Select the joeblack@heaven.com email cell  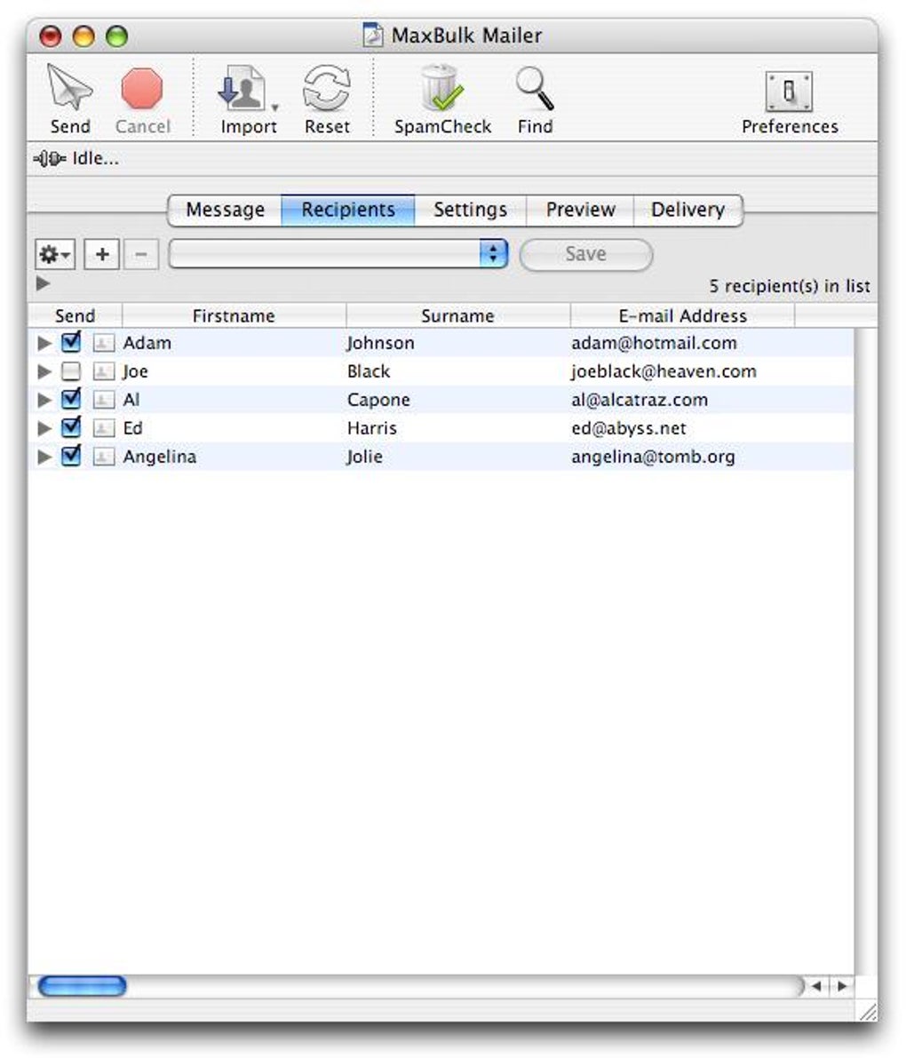[664, 371]
